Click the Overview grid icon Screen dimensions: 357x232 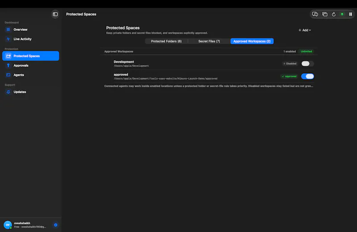click(x=8, y=29)
